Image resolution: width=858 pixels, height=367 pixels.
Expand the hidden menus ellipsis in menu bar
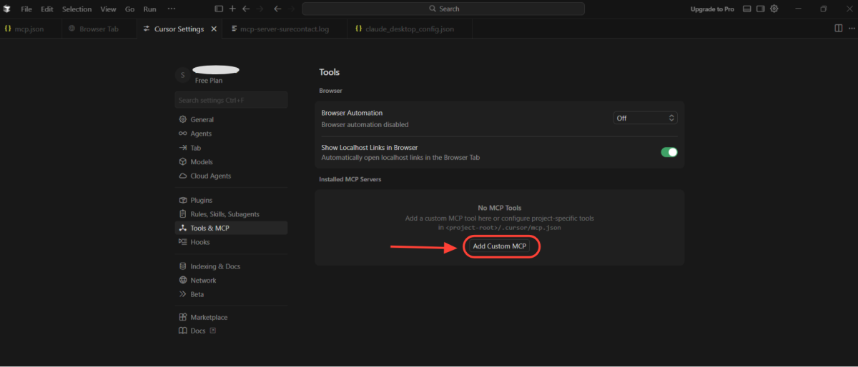click(171, 9)
